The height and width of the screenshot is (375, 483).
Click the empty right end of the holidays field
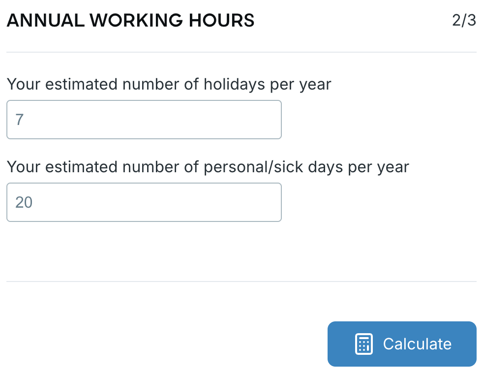(x=256, y=120)
